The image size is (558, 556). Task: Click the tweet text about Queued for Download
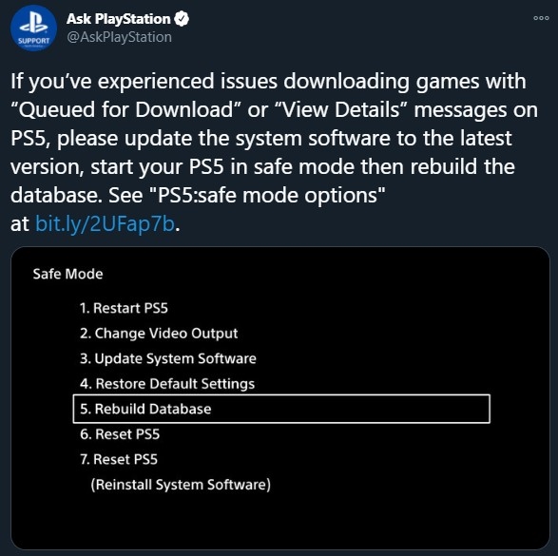pos(274,152)
